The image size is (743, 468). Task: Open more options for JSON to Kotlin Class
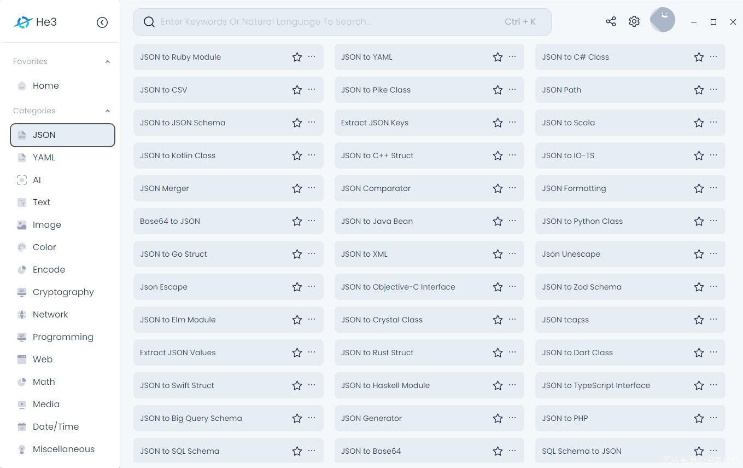[x=312, y=155]
